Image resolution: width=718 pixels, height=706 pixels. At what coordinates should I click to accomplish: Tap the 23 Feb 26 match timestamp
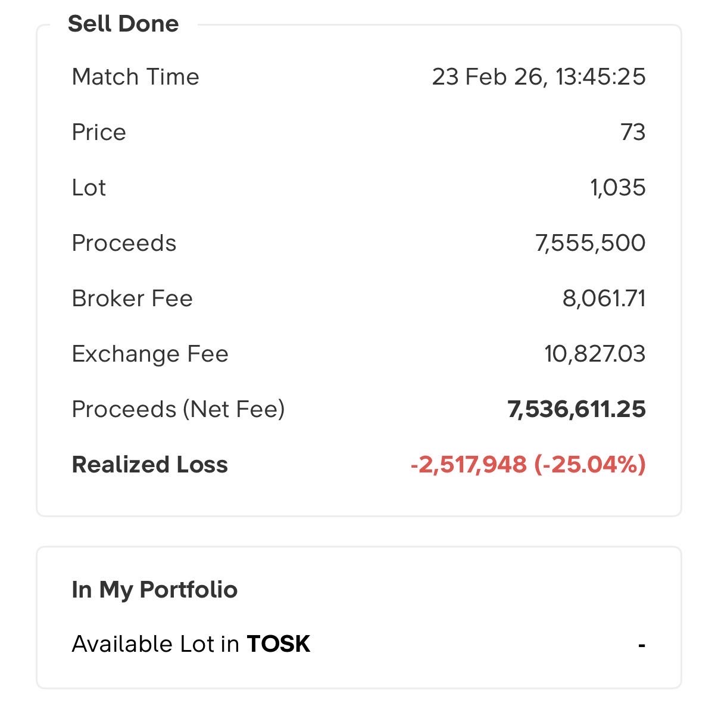tap(538, 77)
